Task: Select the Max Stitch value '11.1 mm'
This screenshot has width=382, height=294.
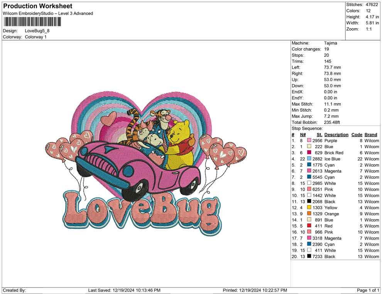Action: 332,104
